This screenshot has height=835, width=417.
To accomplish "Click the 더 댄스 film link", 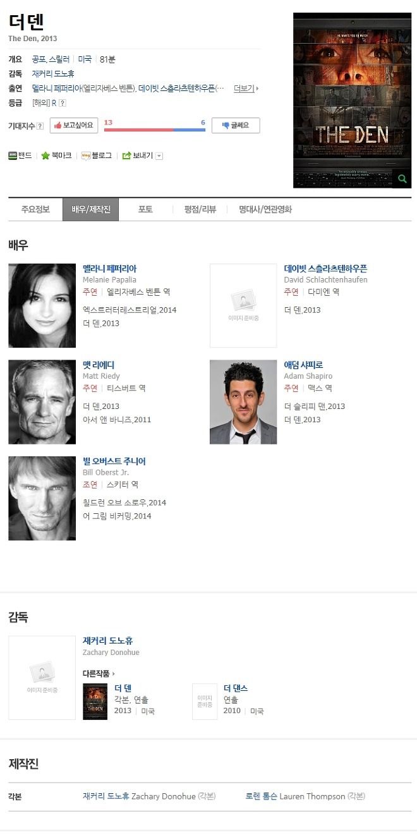I will click(x=236, y=688).
